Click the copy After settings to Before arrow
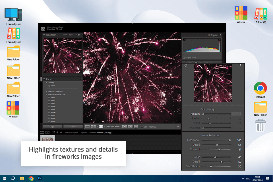Image resolution: width=273 pixels, height=182 pixels. point(130,127)
